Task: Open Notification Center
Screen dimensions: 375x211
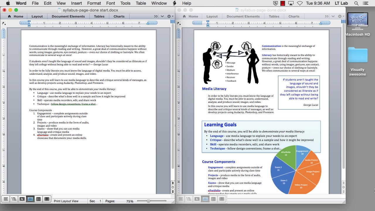Action: pyautogui.click(x=365, y=3)
